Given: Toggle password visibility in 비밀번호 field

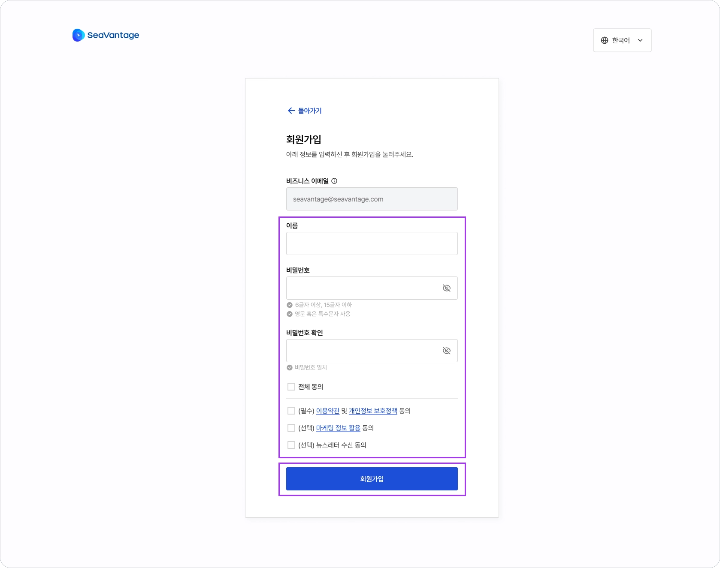Looking at the screenshot, I should coord(447,288).
